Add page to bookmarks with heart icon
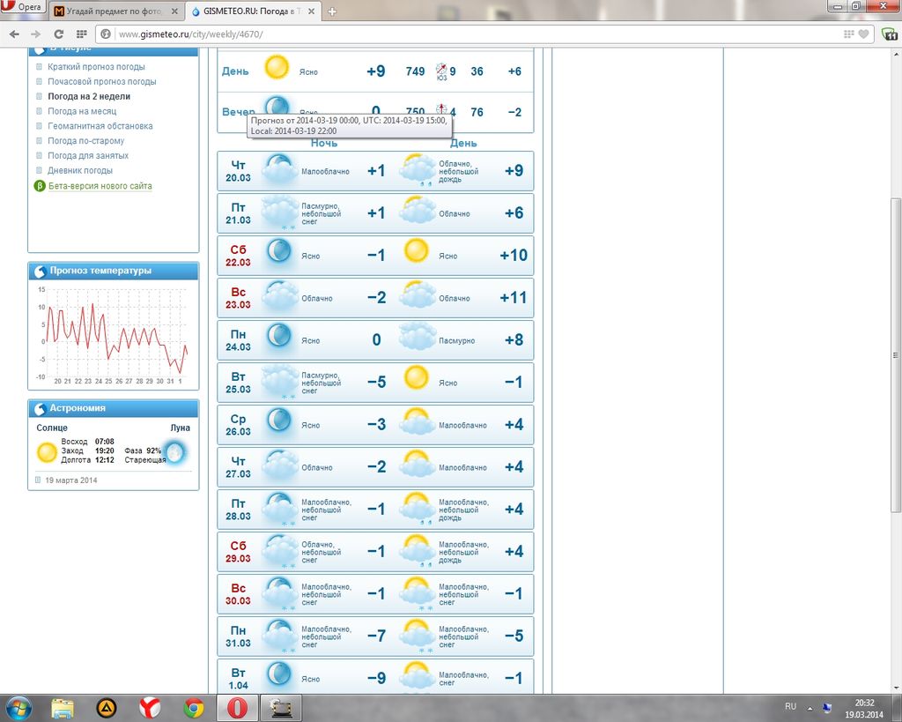The image size is (902, 722). [864, 33]
